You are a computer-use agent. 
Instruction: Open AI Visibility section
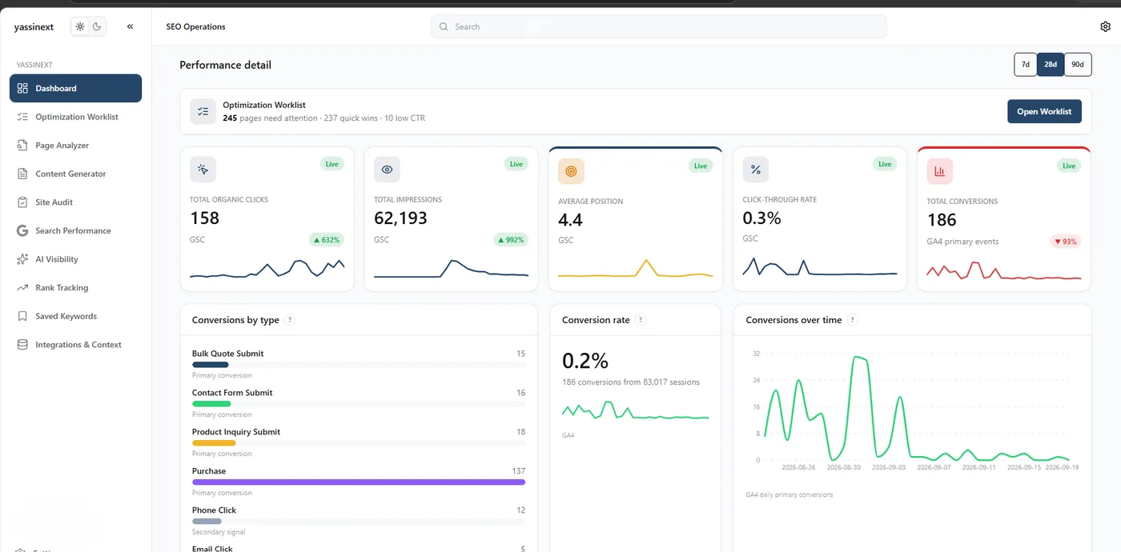(x=75, y=259)
